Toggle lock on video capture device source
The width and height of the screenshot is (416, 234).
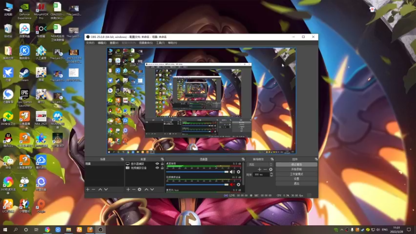tap(162, 168)
